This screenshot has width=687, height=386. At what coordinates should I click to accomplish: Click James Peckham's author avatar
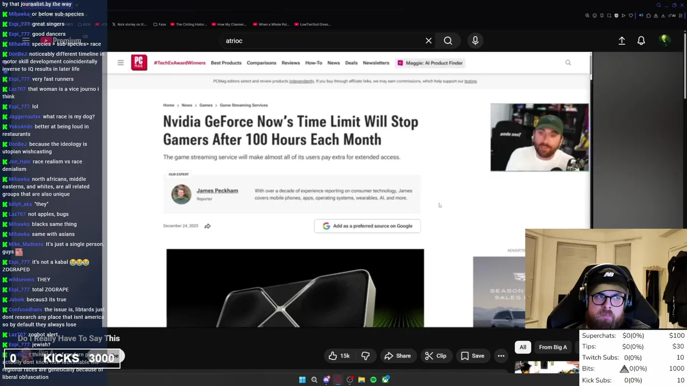181,194
